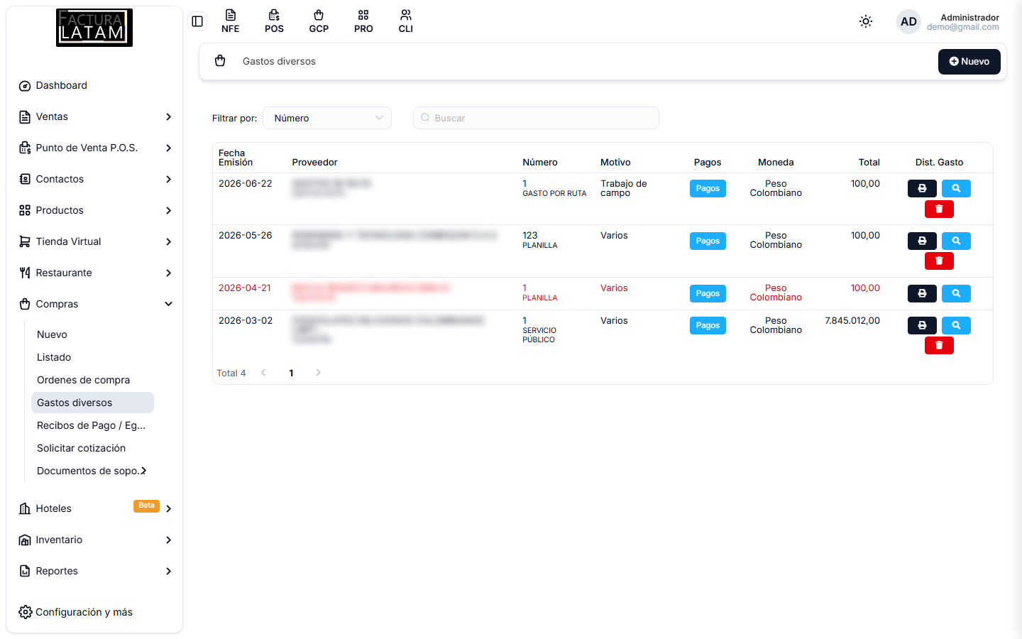Click the Nuevo button in header
1022x639 pixels.
969,62
